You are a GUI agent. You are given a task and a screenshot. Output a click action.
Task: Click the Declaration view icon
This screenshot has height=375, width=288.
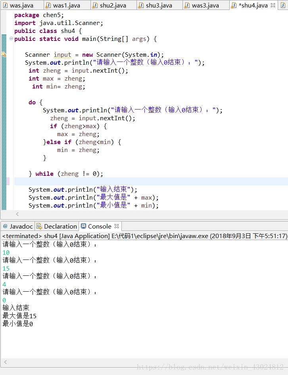39,226
